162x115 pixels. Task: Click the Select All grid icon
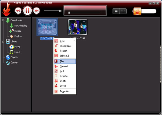point(56,55)
